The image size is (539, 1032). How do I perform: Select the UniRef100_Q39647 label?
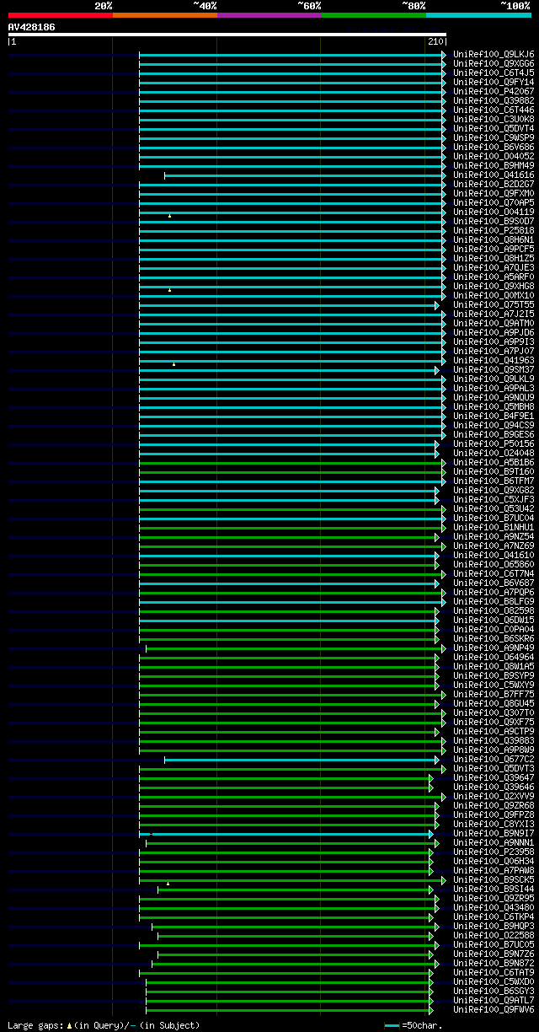[494, 778]
